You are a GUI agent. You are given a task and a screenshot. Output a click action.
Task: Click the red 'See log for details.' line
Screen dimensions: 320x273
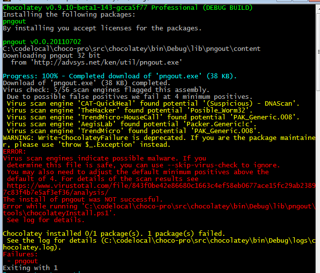tap(45, 220)
